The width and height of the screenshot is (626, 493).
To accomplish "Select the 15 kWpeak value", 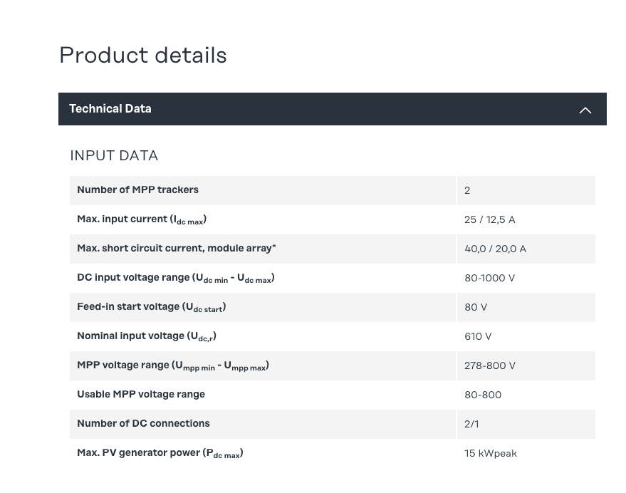I will pyautogui.click(x=491, y=453).
